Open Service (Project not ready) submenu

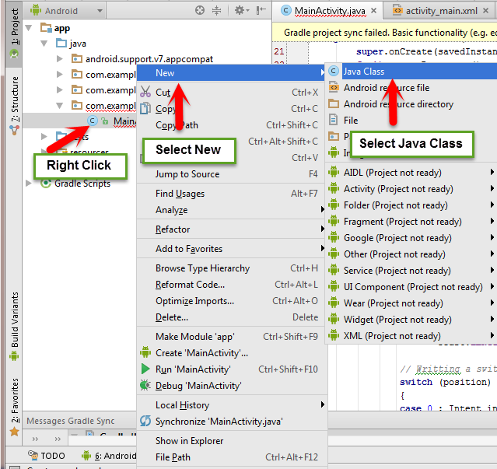click(x=411, y=271)
